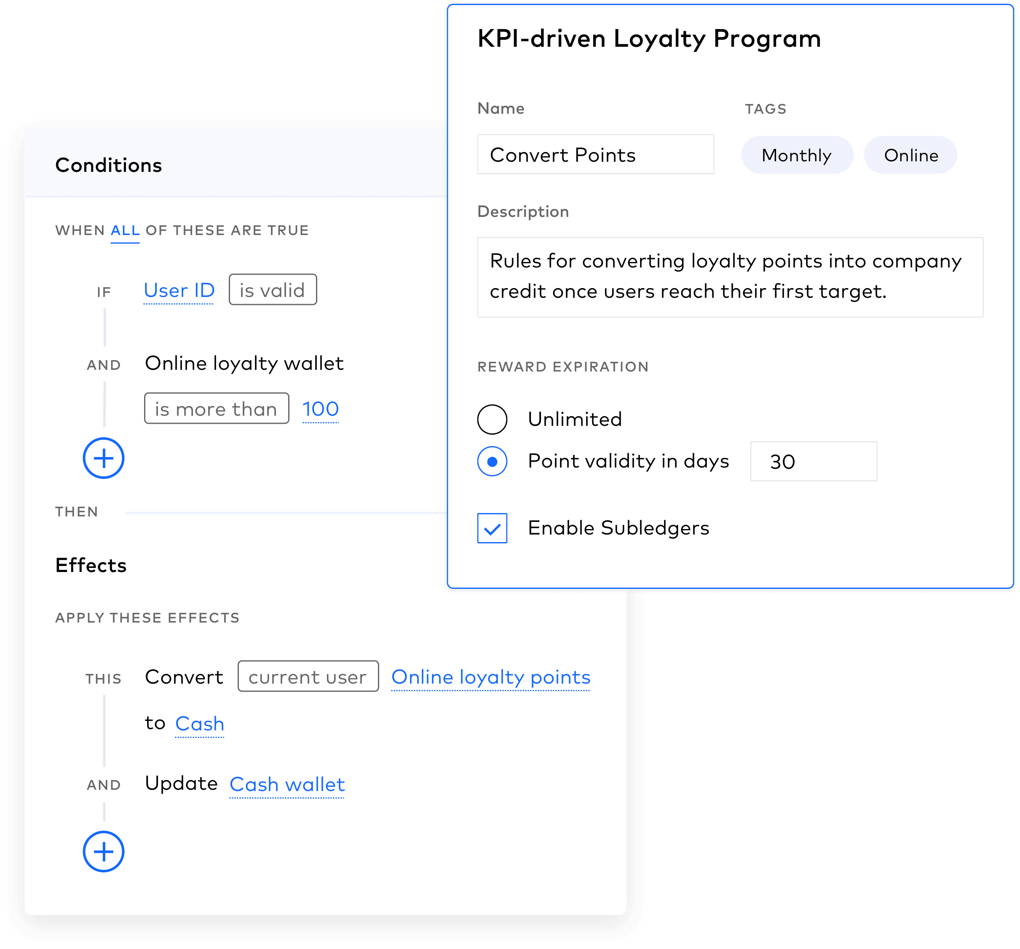Click the Cash conversion target link

(200, 724)
